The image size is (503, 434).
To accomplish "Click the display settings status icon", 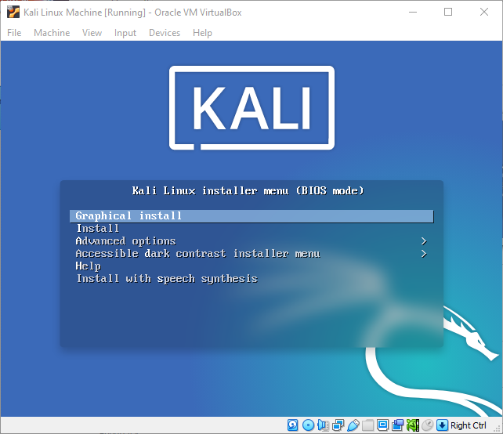I will tap(382, 425).
